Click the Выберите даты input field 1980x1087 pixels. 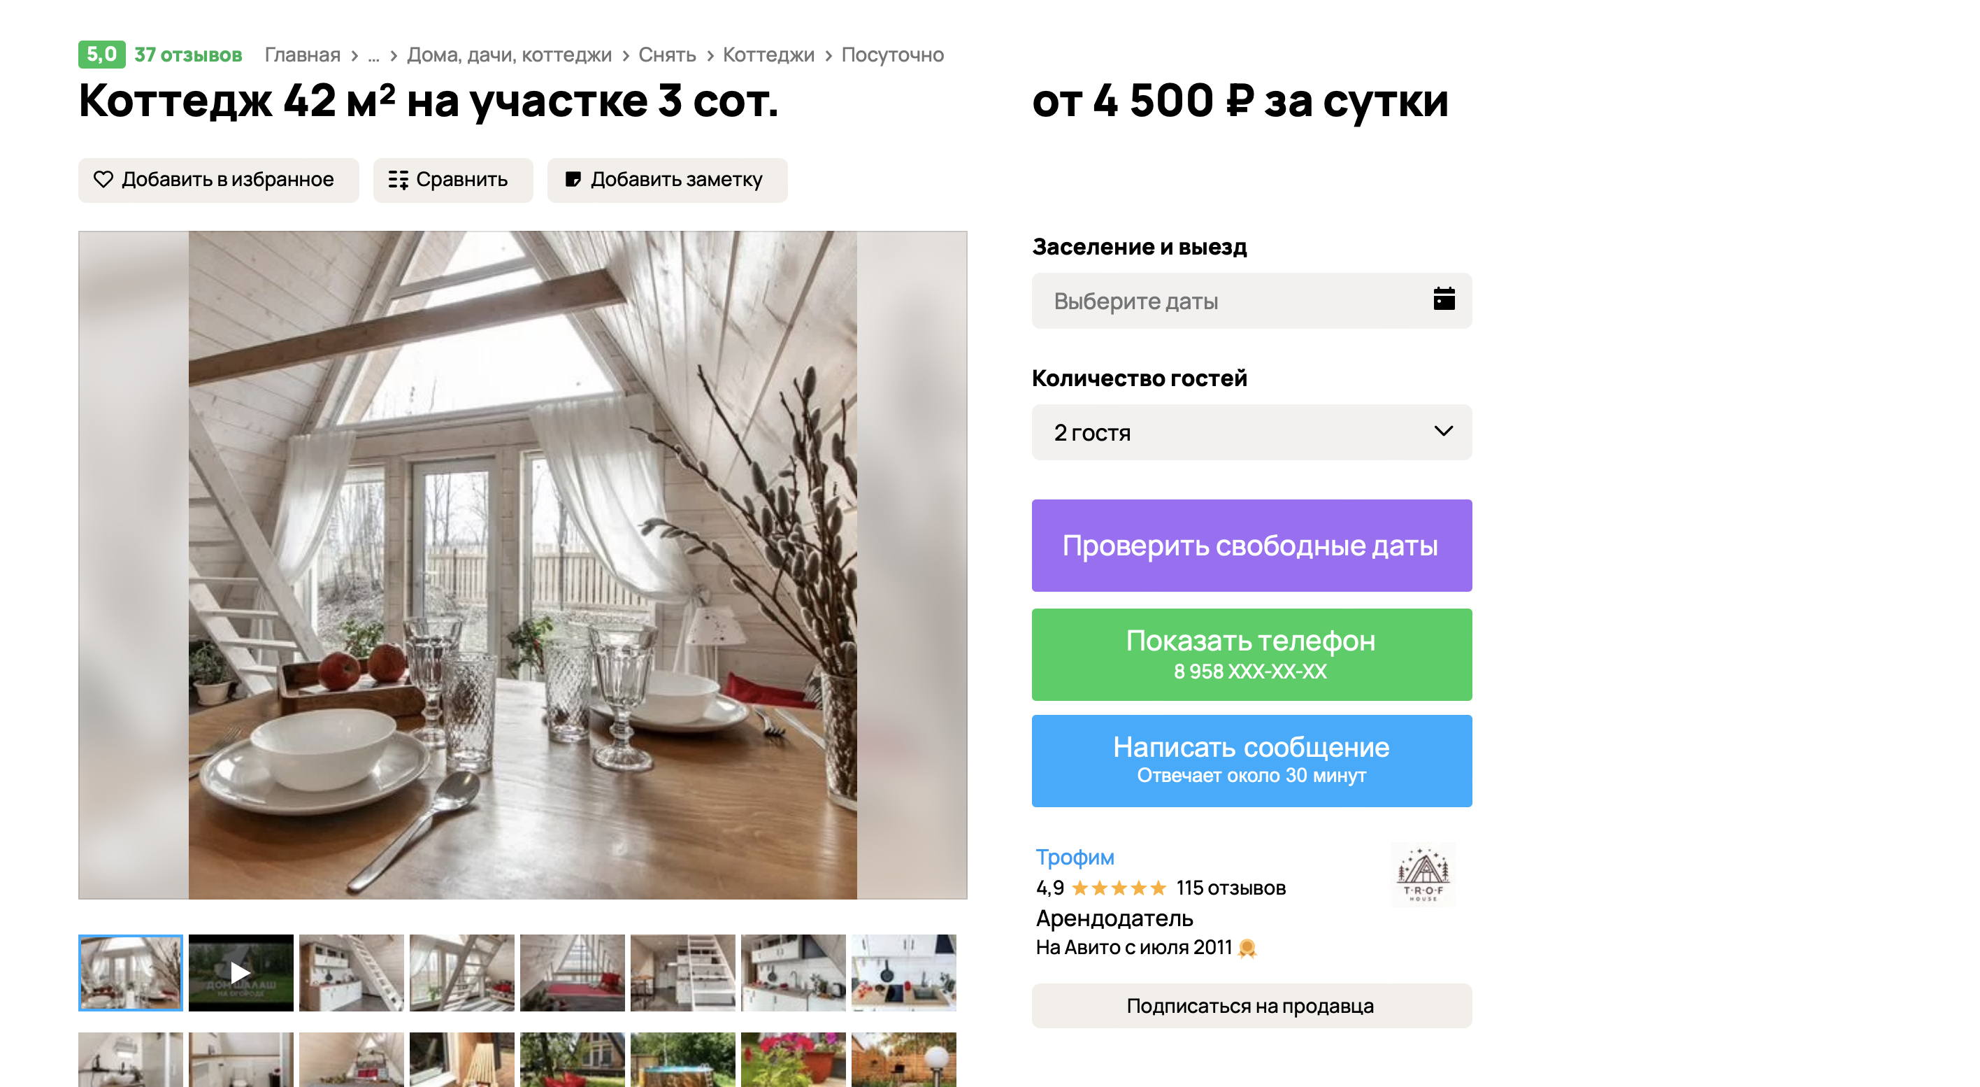pos(1251,301)
